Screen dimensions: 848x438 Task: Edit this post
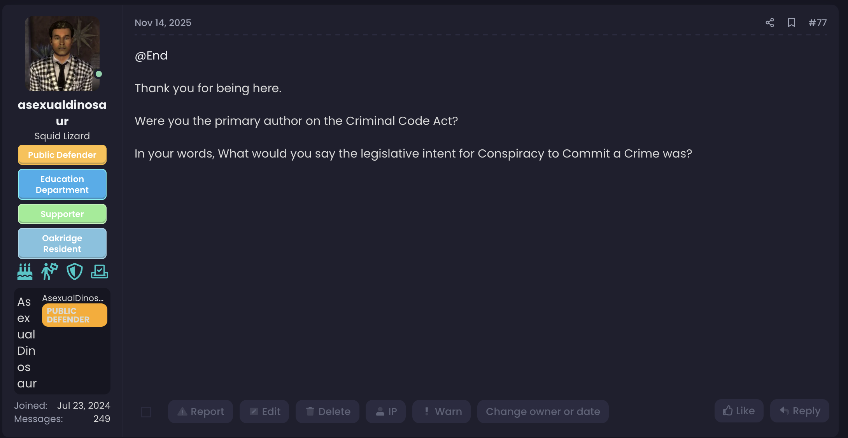(x=265, y=412)
